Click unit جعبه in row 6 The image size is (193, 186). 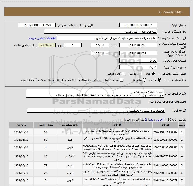pos(70,173)
